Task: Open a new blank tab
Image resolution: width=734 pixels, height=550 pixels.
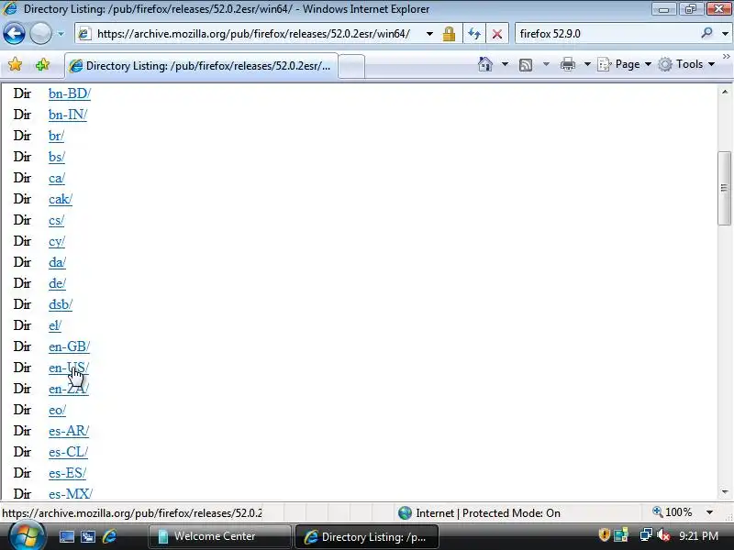Action: [351, 66]
